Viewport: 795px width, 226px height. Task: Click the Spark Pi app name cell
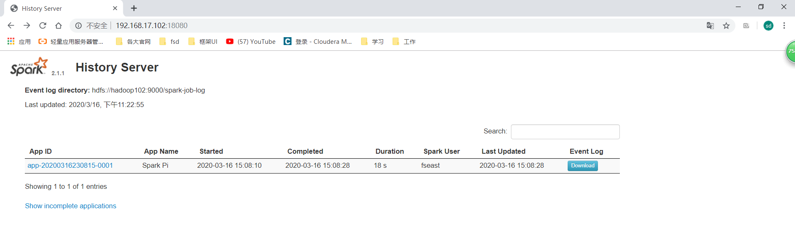(155, 165)
